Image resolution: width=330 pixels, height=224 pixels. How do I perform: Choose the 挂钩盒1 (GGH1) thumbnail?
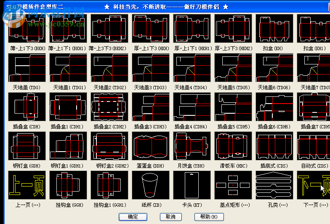tap(109, 185)
